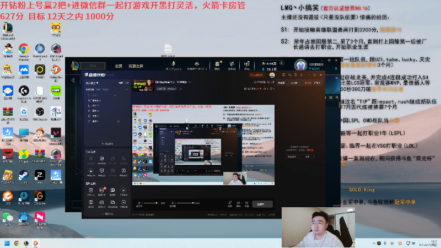Click the edit icon next to the stream title
Viewport: 441px width, 248px height.
(x=190, y=82)
